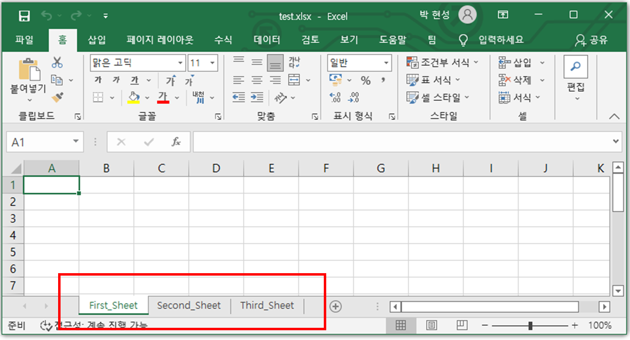
Task: Click the Increase Indent icon
Action: point(257,98)
